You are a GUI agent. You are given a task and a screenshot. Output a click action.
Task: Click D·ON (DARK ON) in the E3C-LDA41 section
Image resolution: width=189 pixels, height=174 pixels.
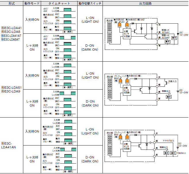[90, 48]
